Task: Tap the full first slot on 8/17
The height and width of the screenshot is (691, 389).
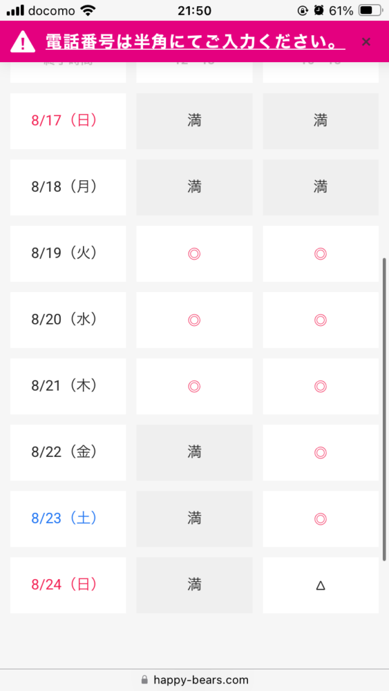Action: coord(194,121)
